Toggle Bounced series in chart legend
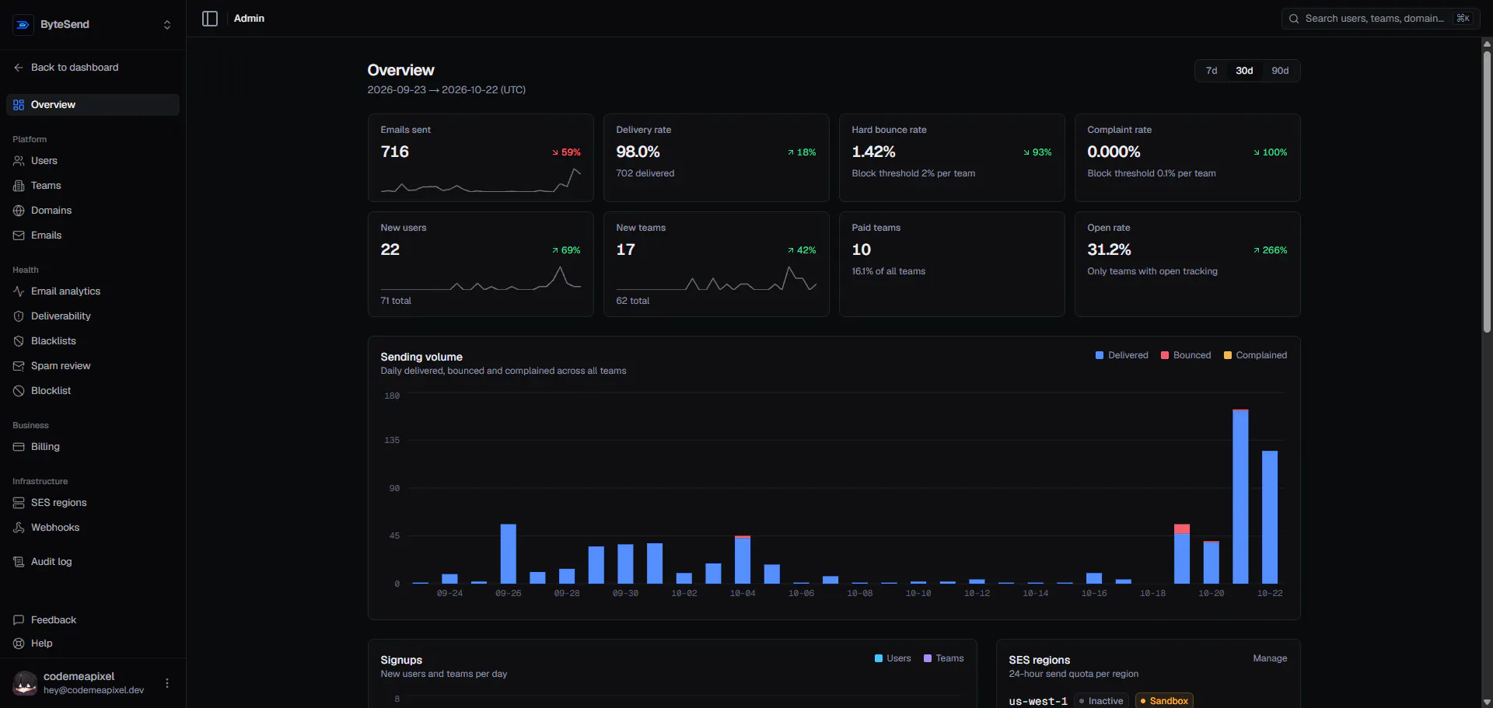The height and width of the screenshot is (708, 1493). pos(1186,355)
